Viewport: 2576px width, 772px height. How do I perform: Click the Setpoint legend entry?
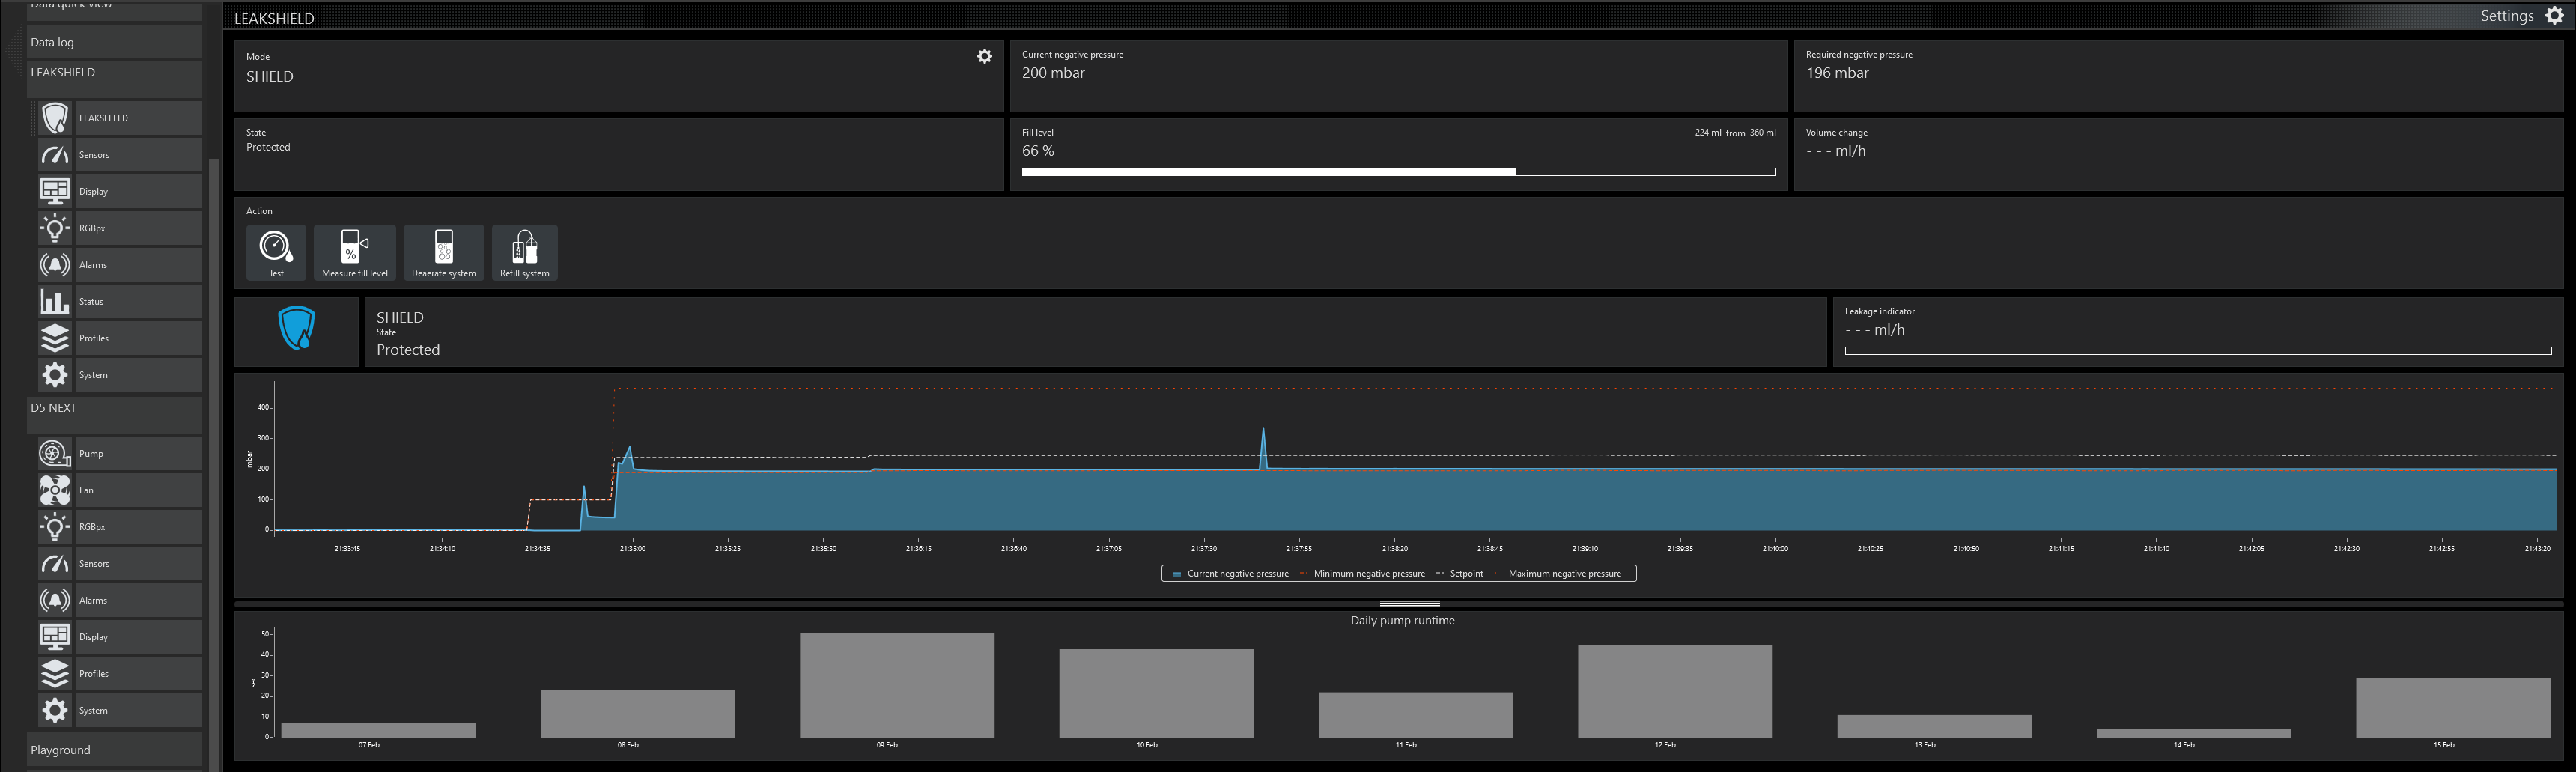(x=1460, y=574)
